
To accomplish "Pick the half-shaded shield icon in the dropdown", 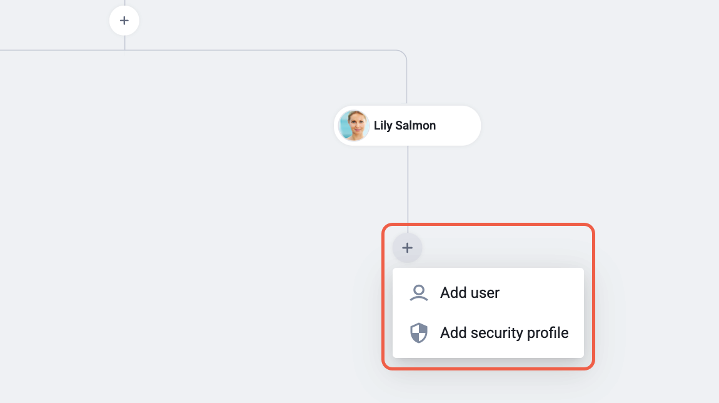I will click(x=419, y=333).
